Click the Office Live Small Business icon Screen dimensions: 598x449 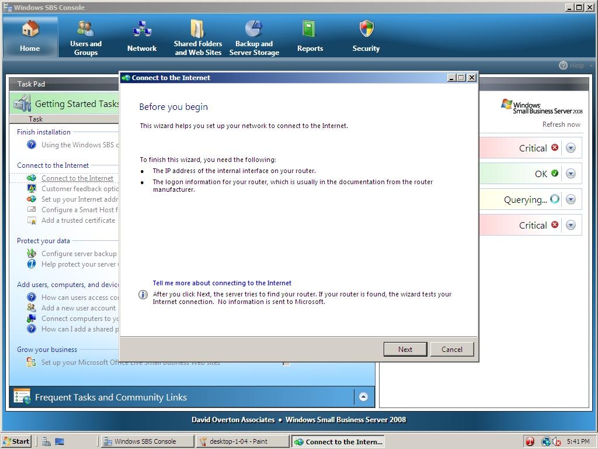tap(32, 362)
